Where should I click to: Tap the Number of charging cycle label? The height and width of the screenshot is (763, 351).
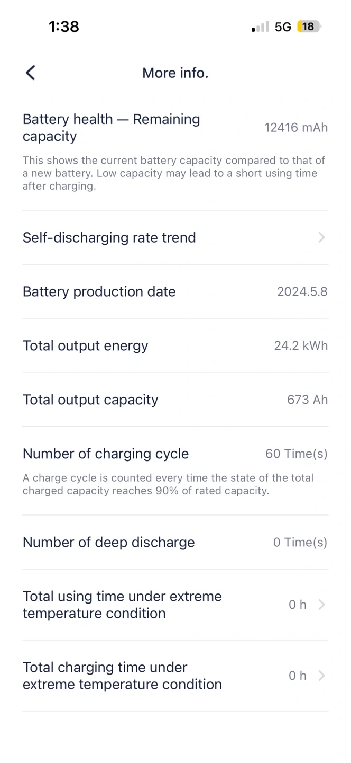pos(106,454)
